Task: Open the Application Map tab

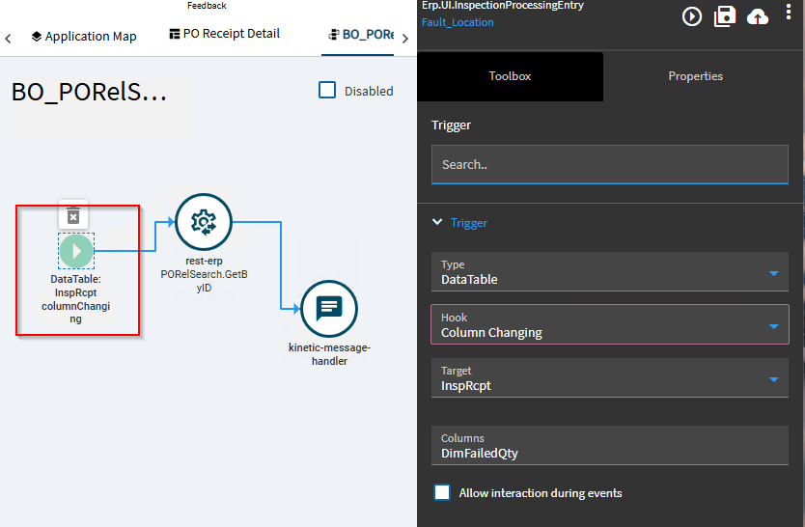Action: pyautogui.click(x=84, y=37)
